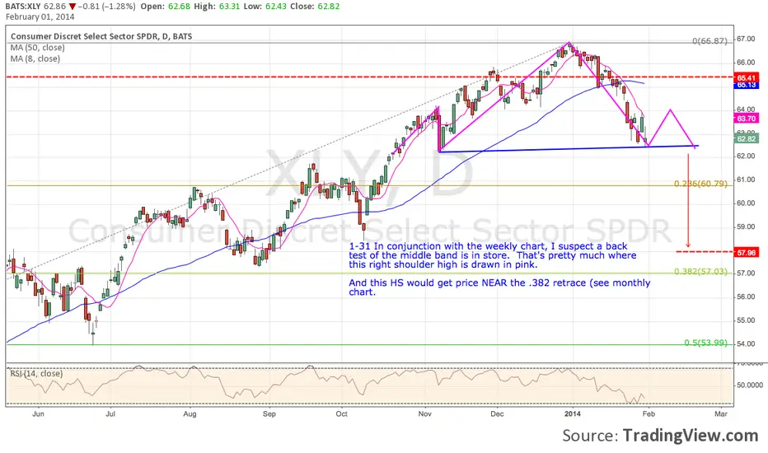Viewport: 768px width, 453px height.
Task: Click the red 65.41 price label
Action: (746, 78)
